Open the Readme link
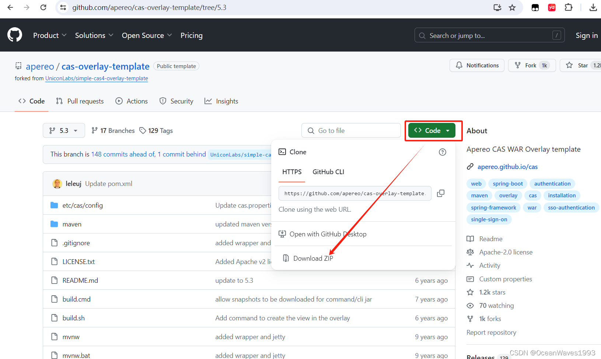This screenshot has width=601, height=359. click(x=490, y=239)
